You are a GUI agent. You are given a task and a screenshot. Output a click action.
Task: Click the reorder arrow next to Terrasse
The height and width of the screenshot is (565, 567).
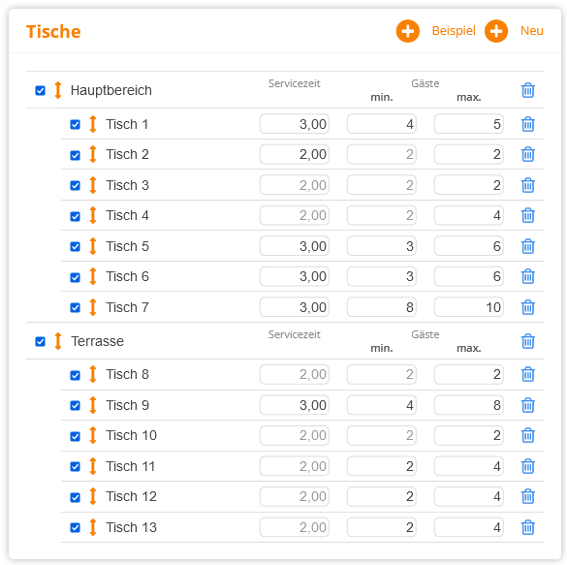coord(58,341)
